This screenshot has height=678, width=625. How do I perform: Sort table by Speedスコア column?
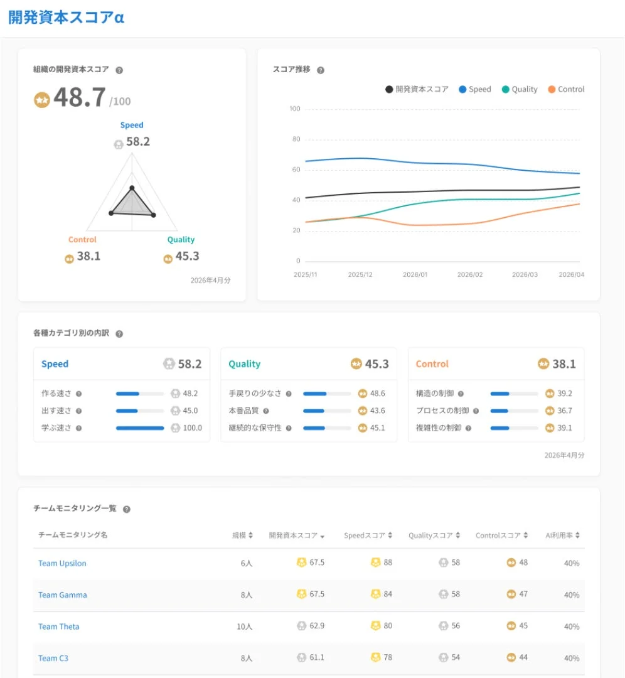point(368,535)
